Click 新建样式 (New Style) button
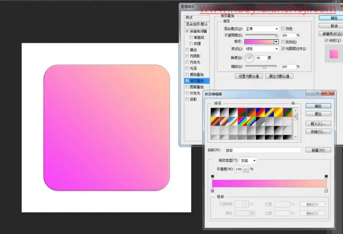The width and height of the screenshot is (343, 234). pos(331,33)
